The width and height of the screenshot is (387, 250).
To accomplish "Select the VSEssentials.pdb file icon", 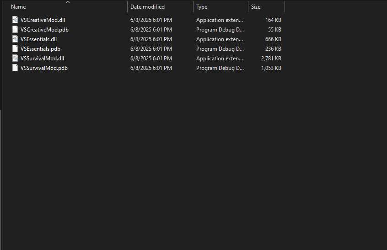I will coord(15,49).
